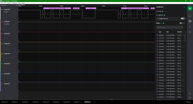Viewport: 193px width, 104px height.
Task: Add a new analyzer with plus icon
Action: pos(184,7)
